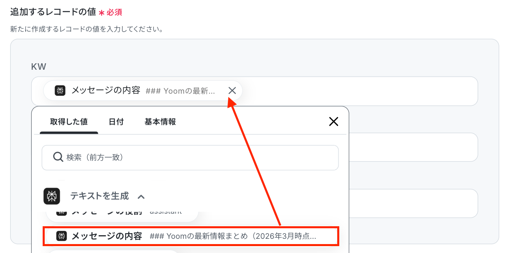Close the value picker popup
516x253 pixels.
pyautogui.click(x=334, y=121)
